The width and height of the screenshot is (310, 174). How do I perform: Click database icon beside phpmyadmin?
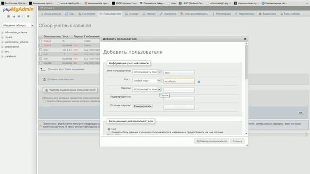pos(2,47)
